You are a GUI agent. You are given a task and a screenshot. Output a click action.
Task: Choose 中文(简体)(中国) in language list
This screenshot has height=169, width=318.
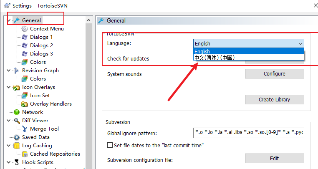[x=249, y=58]
